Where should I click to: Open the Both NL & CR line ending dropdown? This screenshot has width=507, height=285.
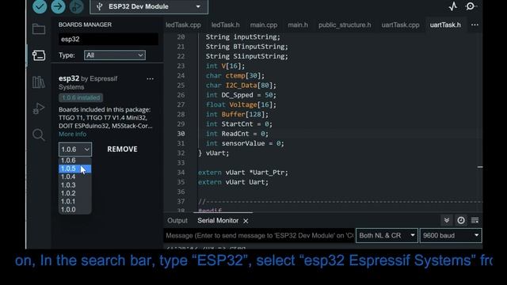coord(387,236)
